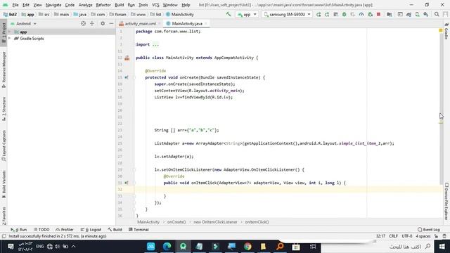Open the Run tool window button
Image resolution: width=450 pixels, height=253 pixels.
(x=19, y=230)
